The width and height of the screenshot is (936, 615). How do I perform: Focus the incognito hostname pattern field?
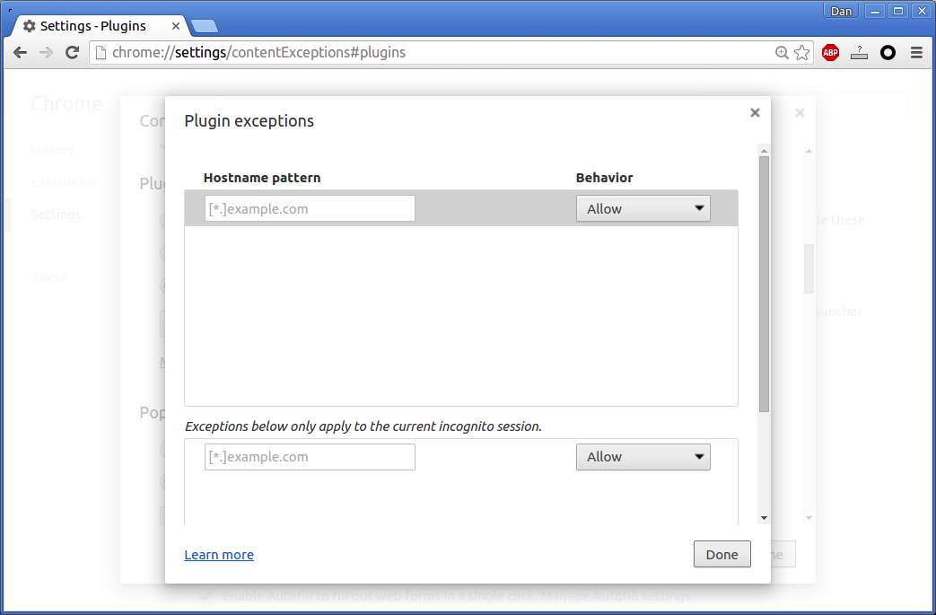(310, 457)
